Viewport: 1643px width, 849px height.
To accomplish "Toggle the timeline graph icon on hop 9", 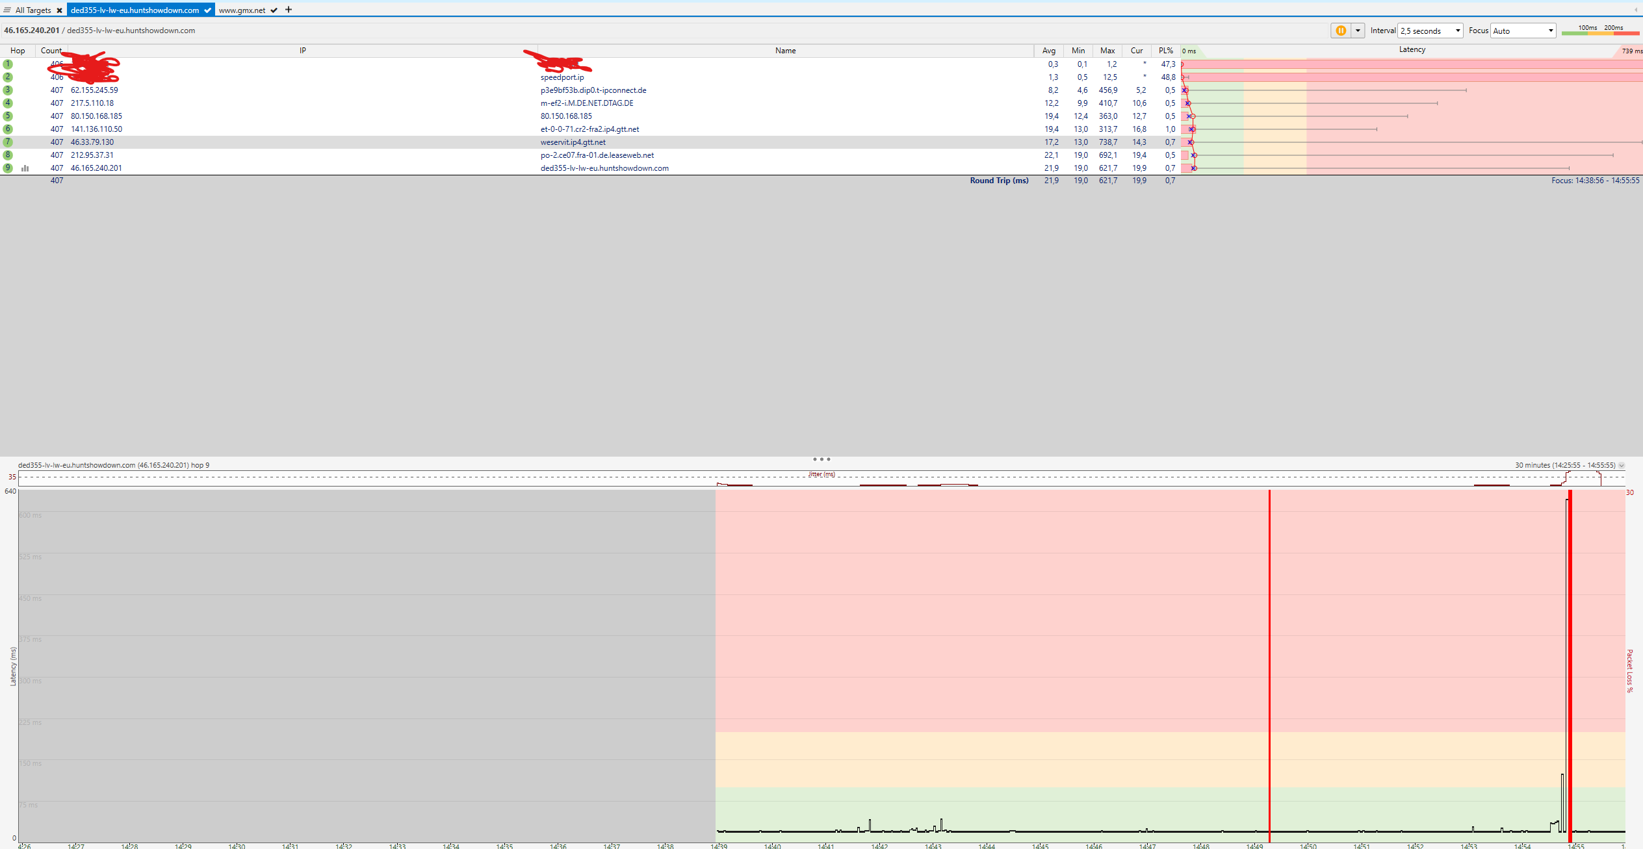I will (25, 168).
